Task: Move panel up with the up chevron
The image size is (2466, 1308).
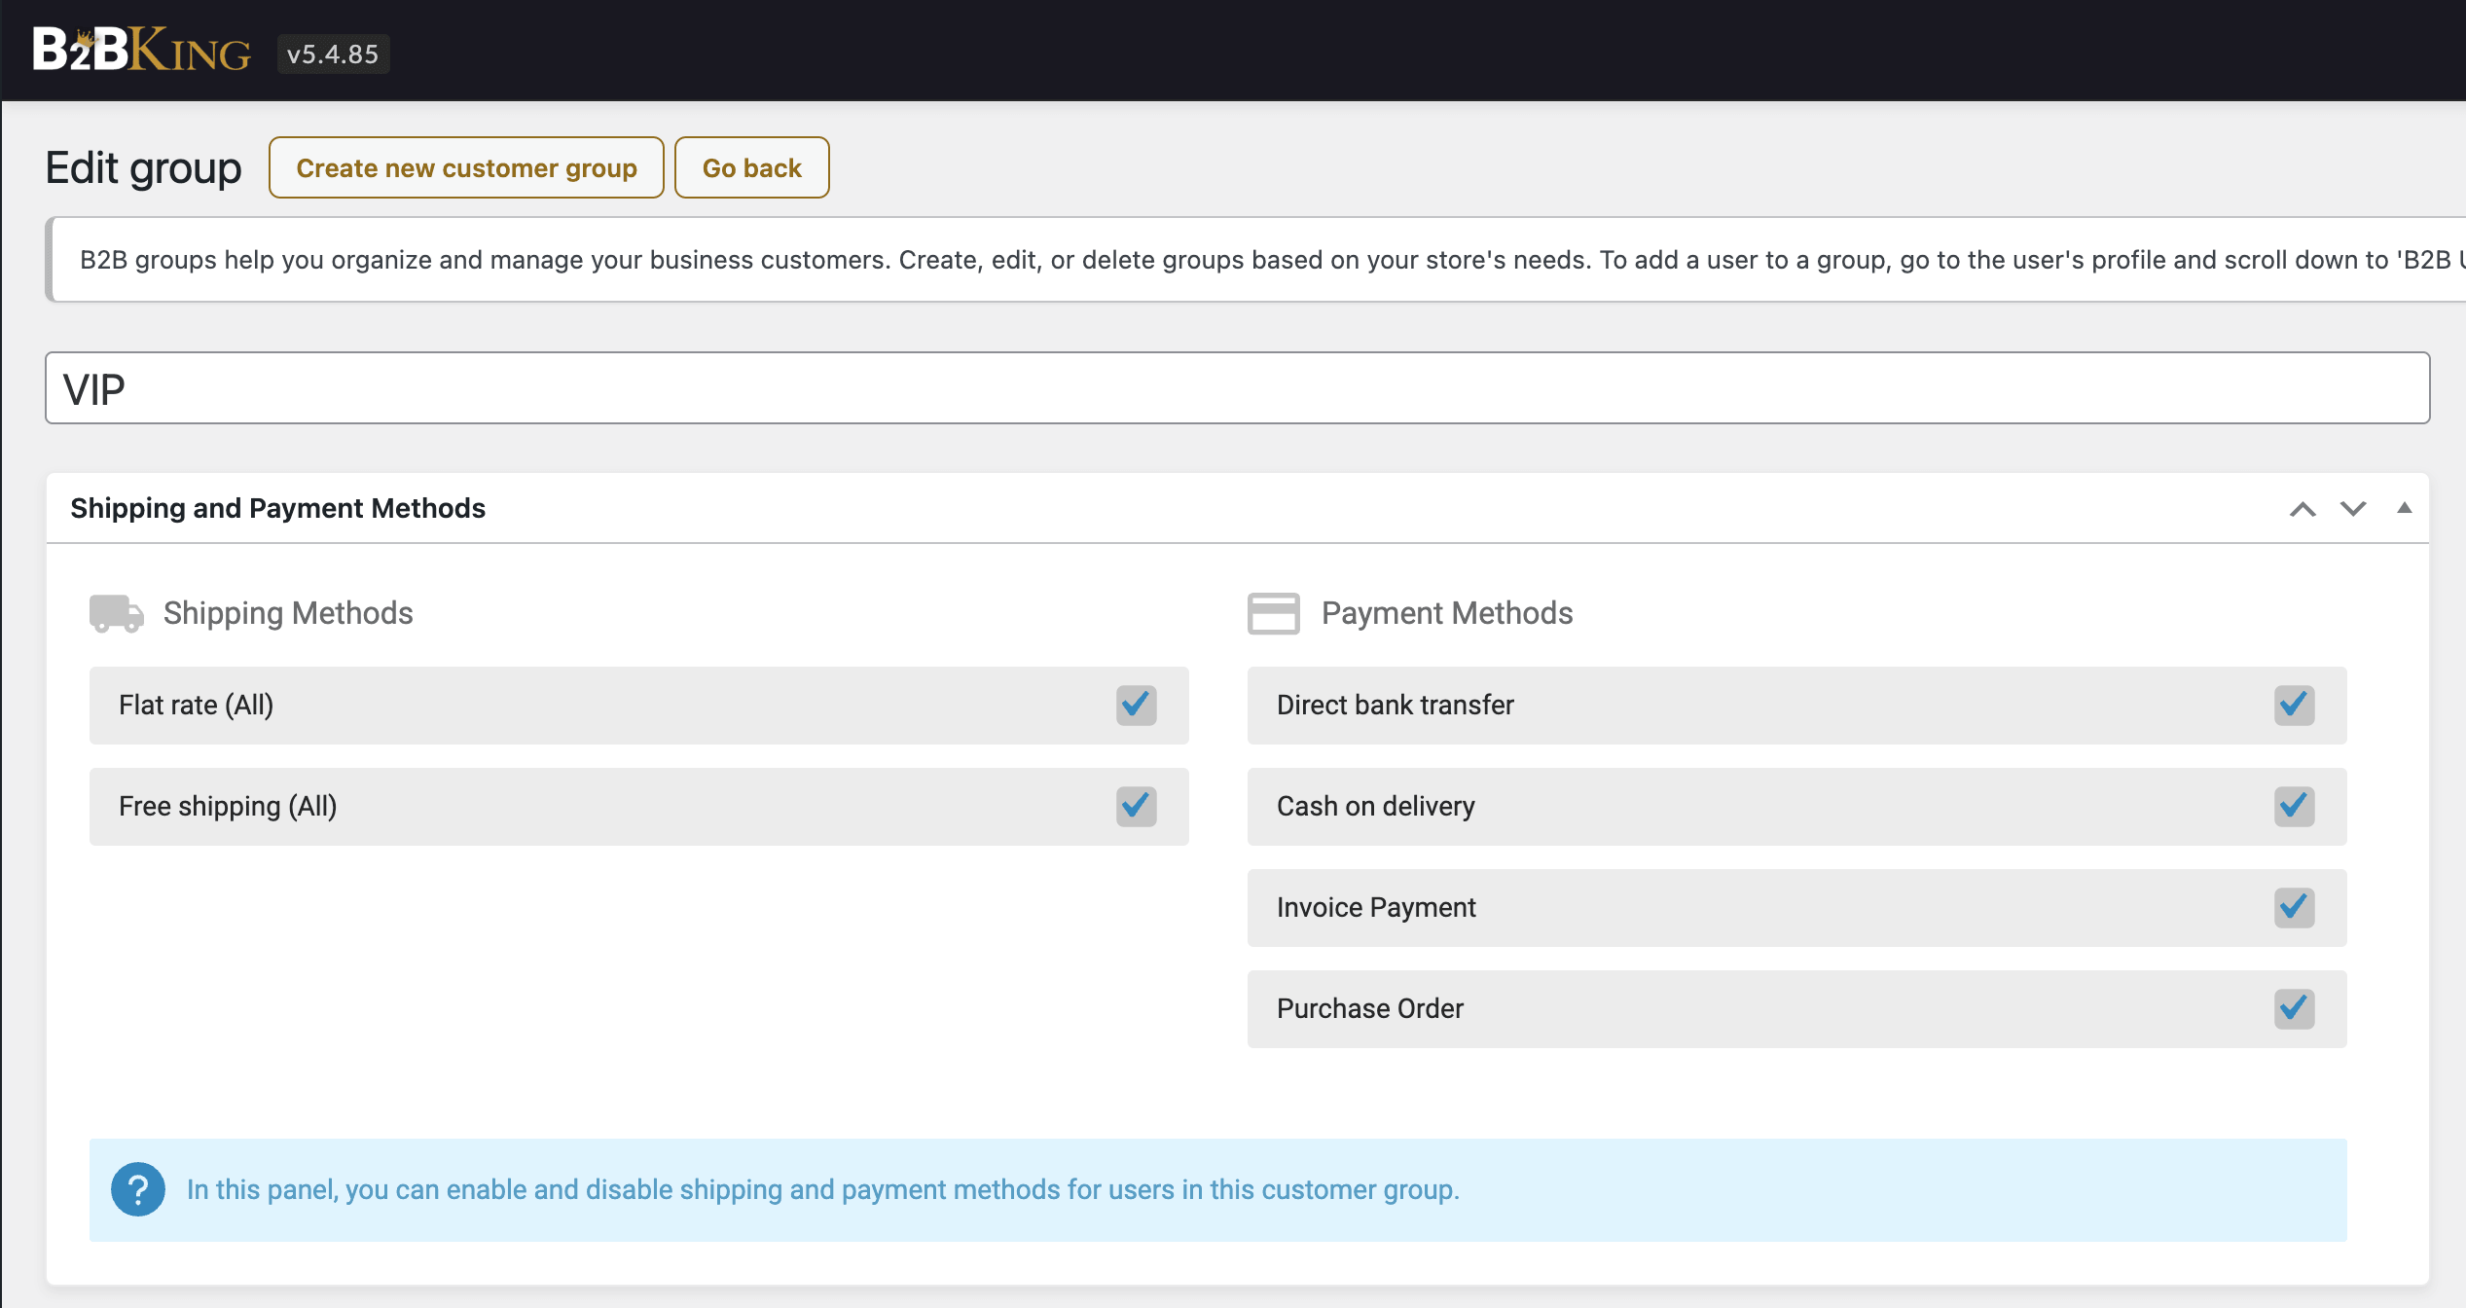Action: click(2303, 509)
